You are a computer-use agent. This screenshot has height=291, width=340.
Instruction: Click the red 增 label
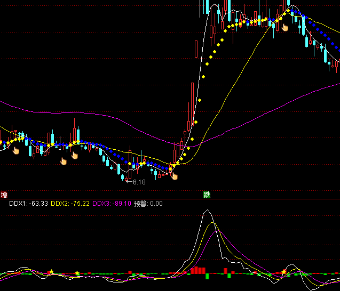[x=4, y=195]
